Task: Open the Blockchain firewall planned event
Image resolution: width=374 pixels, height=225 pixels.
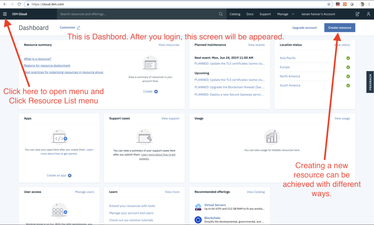Action: point(229,87)
